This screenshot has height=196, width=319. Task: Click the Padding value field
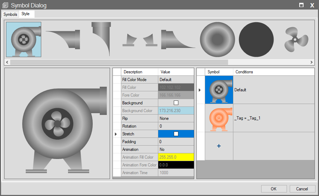[176, 142]
